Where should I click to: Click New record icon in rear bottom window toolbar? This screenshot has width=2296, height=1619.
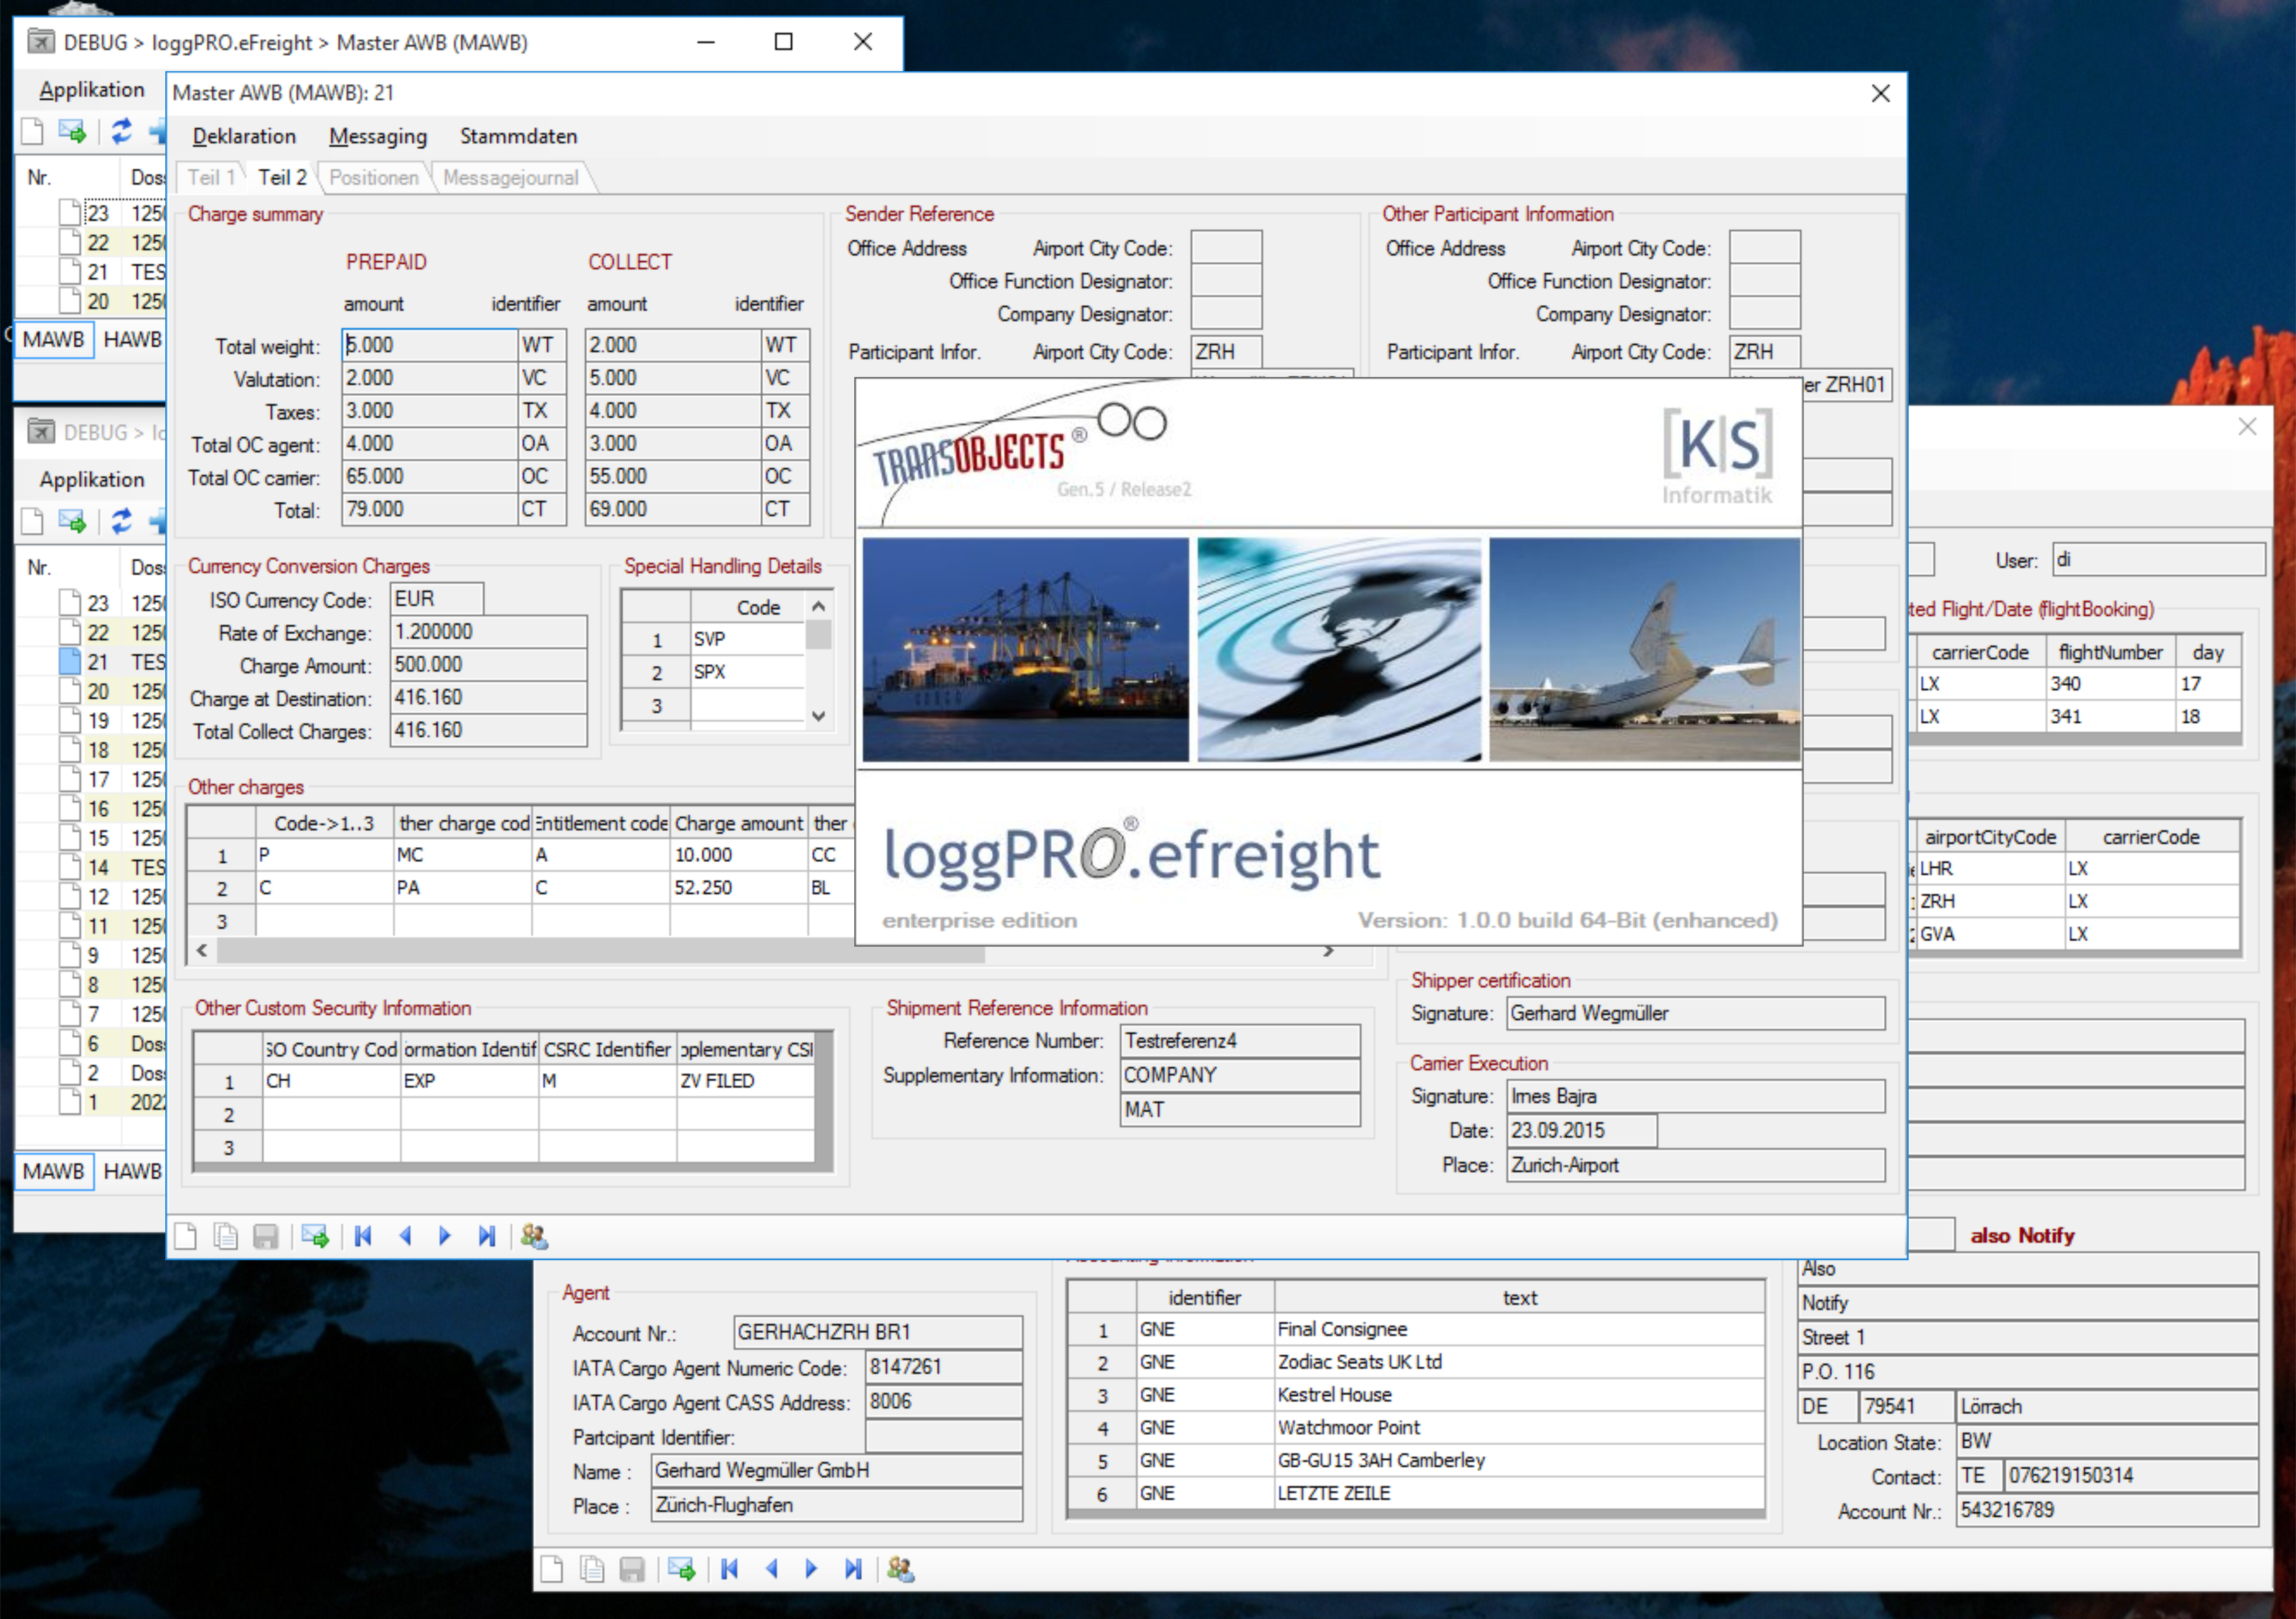(x=552, y=1569)
